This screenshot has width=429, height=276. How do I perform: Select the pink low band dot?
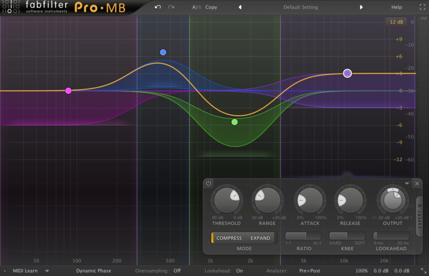tap(68, 91)
